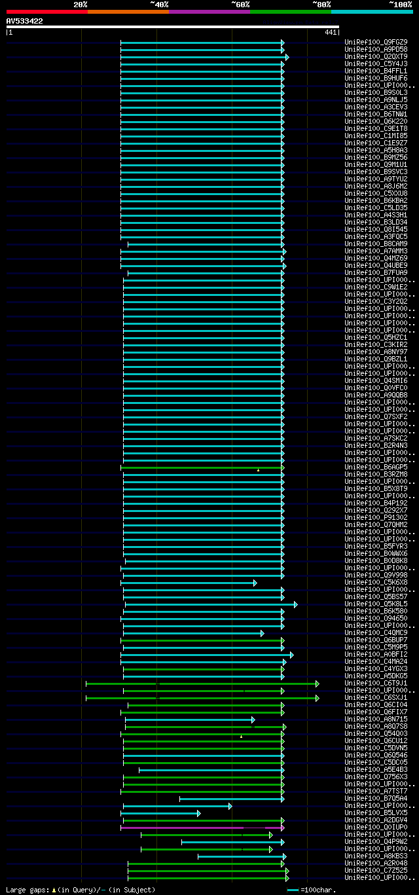Select label UniRef100_Q4SMI6
419x895 pixels.
pos(376,380)
